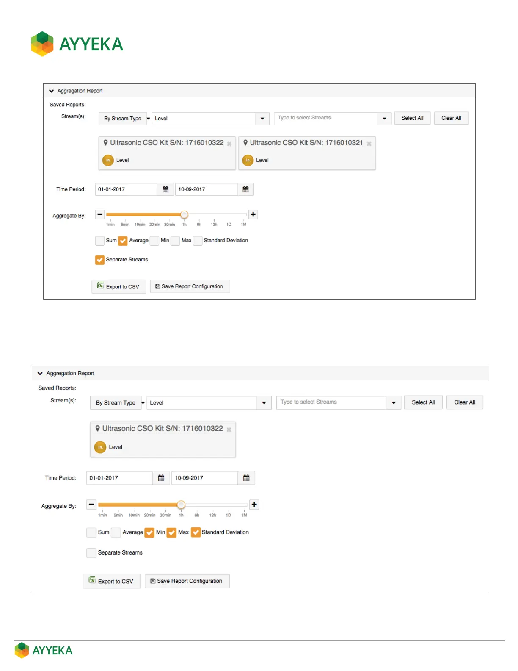Remove Ultrasonic CSO Kit 1716010321 stream

(369, 144)
